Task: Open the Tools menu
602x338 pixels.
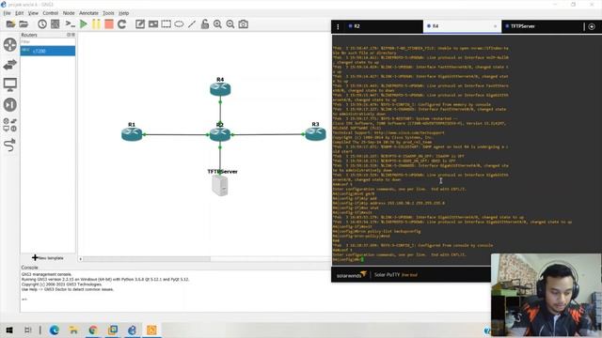Action: pyautogui.click(x=108, y=13)
